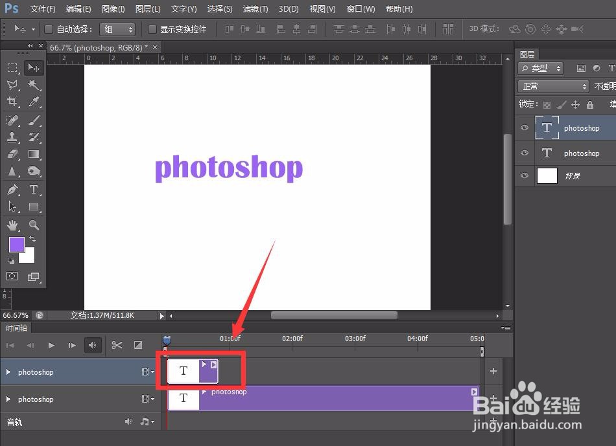Select the Rectangle shape tool

[x=34, y=206]
